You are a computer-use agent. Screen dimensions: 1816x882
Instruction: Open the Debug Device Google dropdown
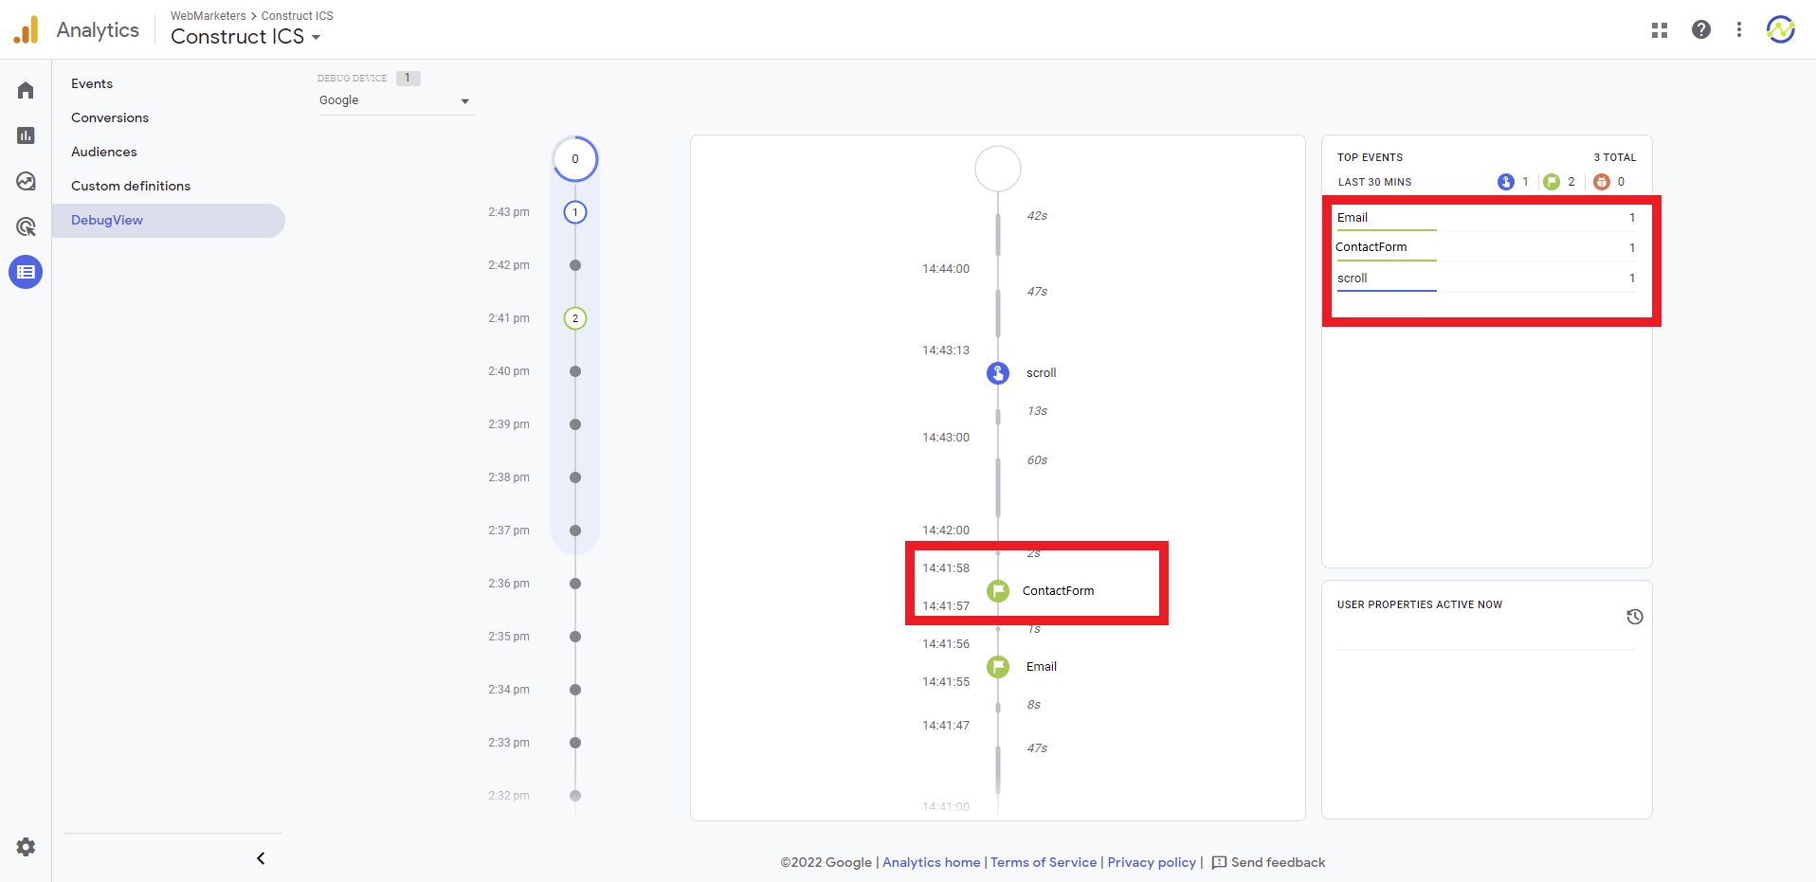(x=394, y=100)
